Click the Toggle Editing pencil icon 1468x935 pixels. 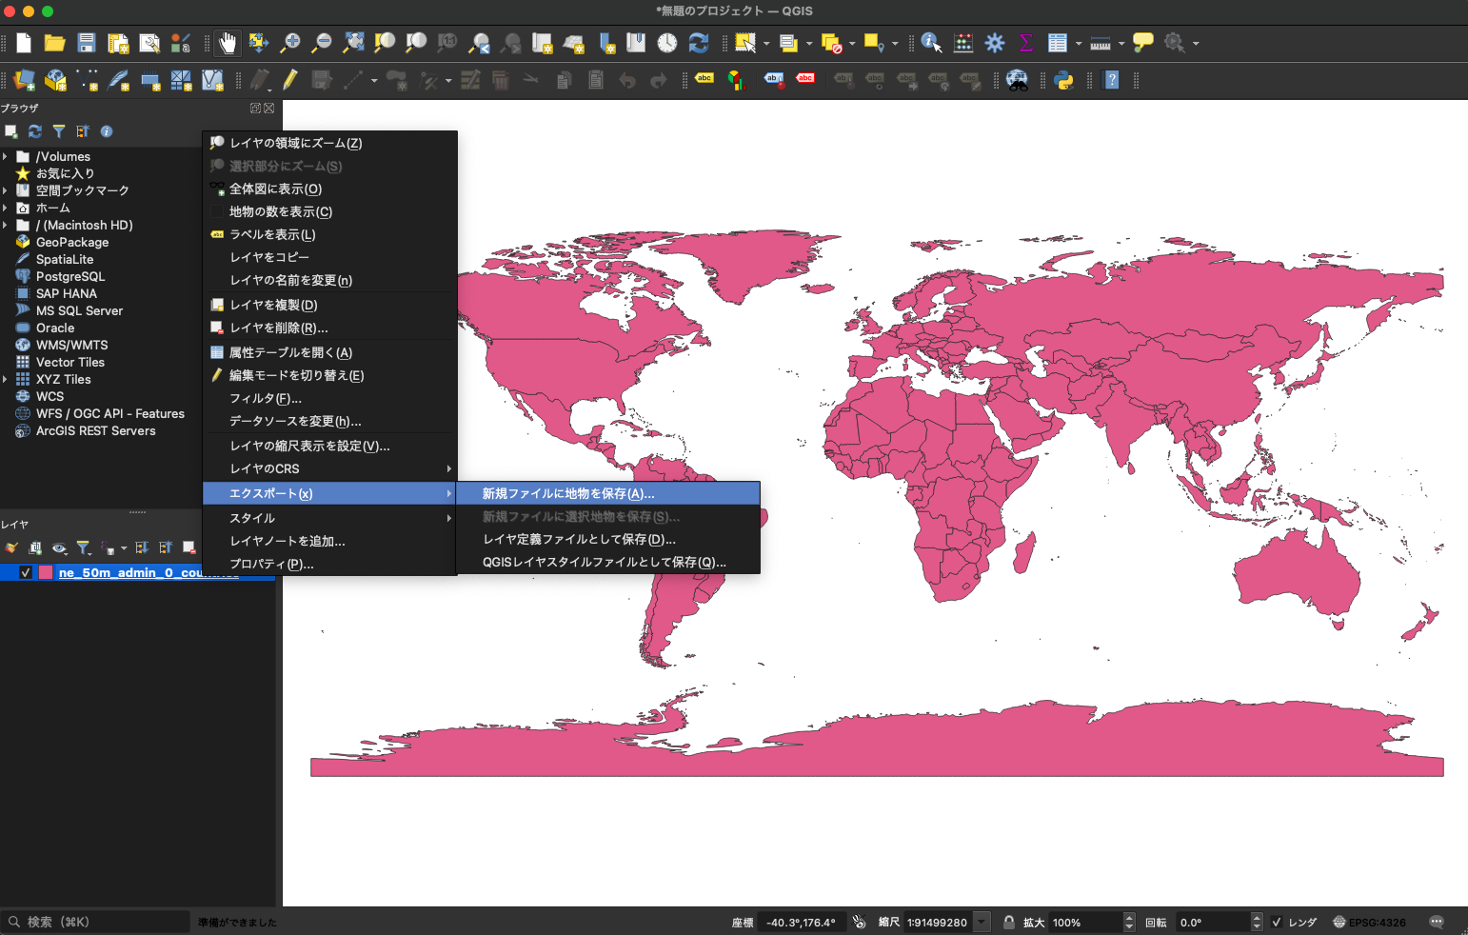click(x=290, y=80)
